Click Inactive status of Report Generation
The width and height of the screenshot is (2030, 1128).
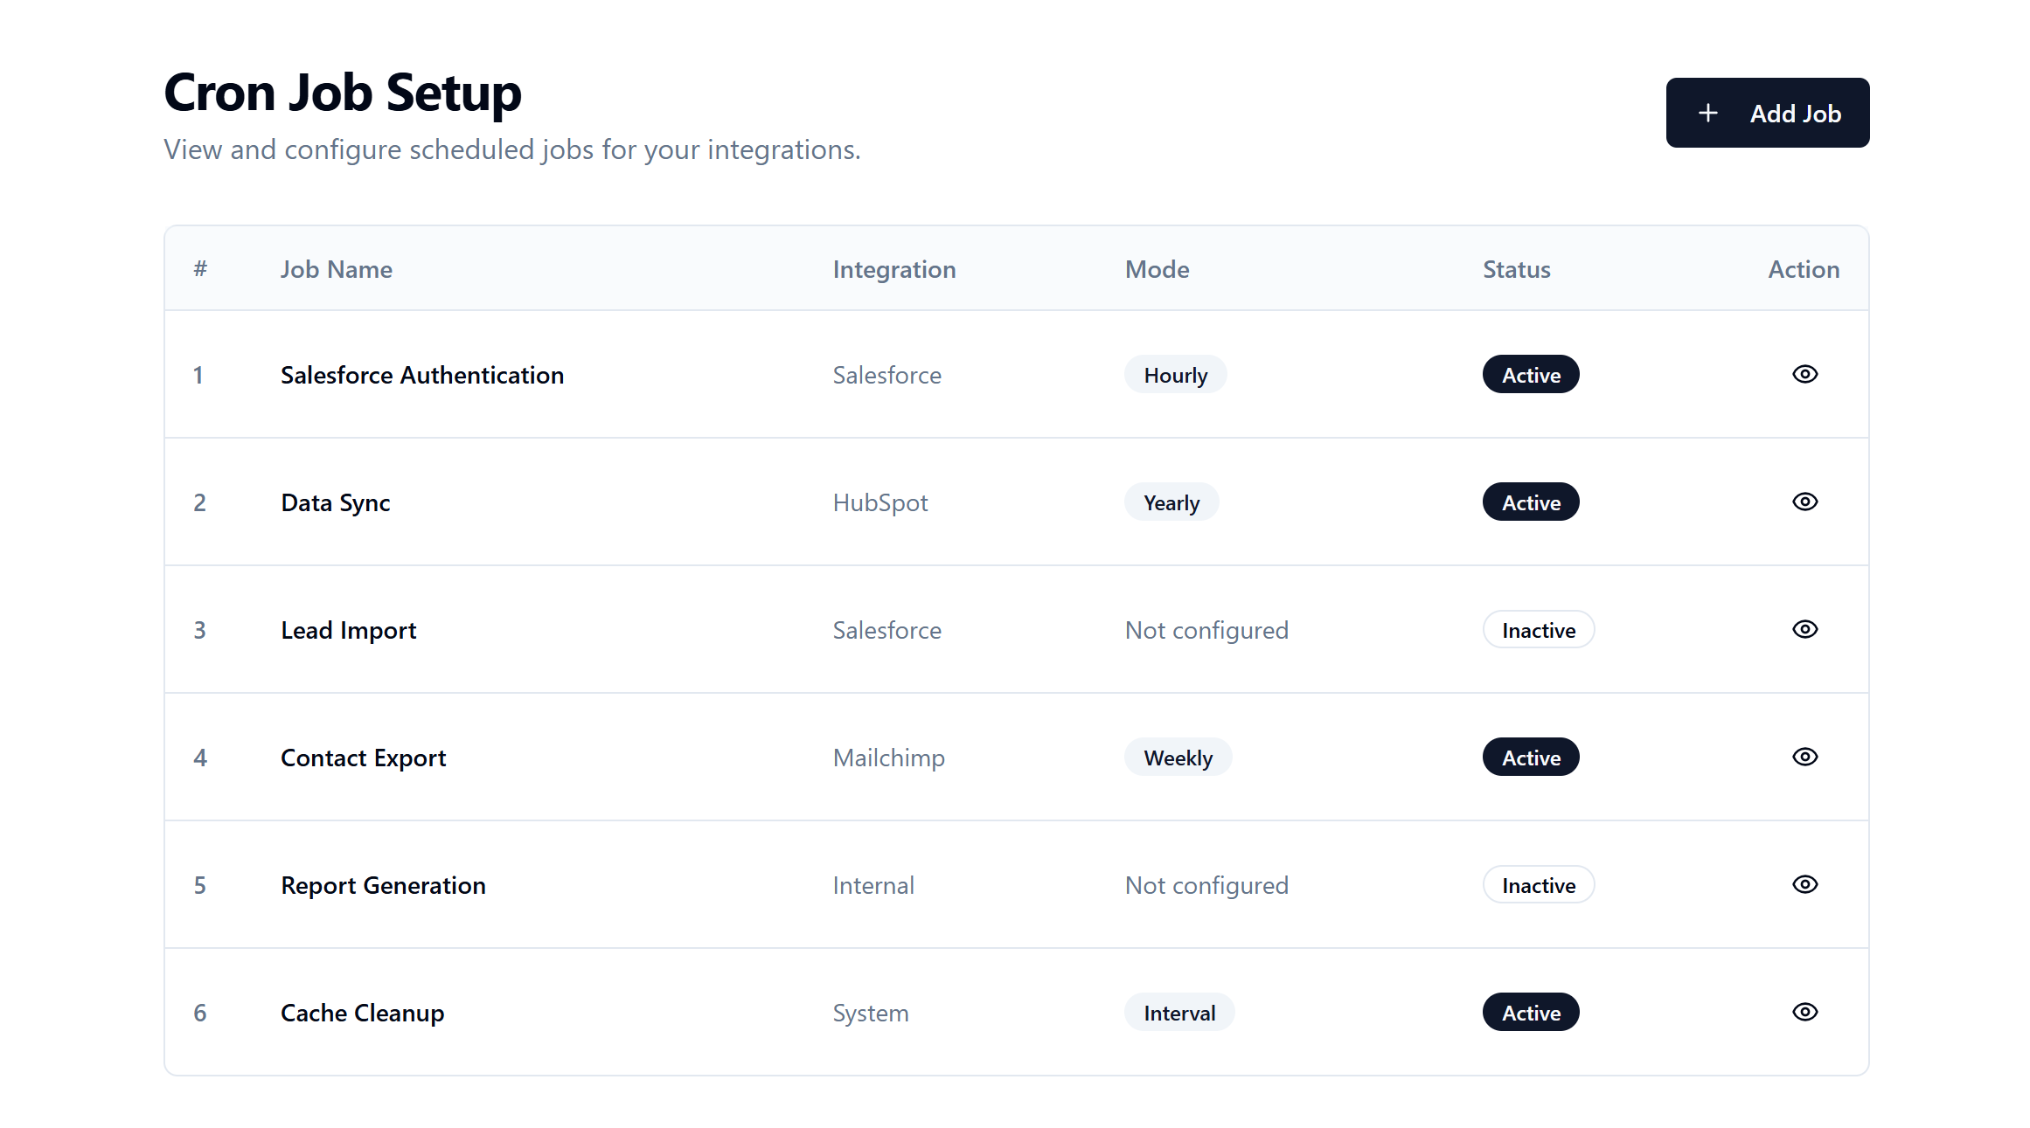coord(1539,885)
